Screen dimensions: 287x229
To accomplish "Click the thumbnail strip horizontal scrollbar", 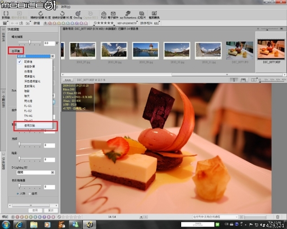I will tap(227, 75).
